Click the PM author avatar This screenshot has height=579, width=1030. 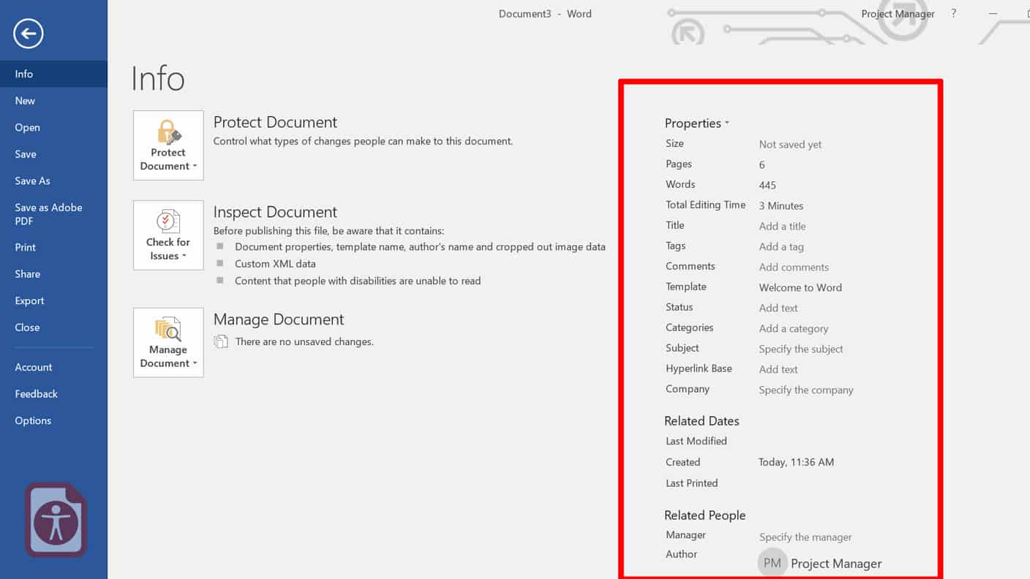772,562
